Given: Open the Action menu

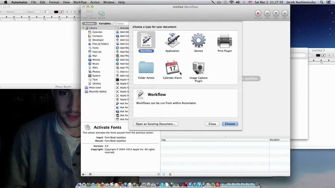Looking at the screenshot, I should click(x=95, y=2).
